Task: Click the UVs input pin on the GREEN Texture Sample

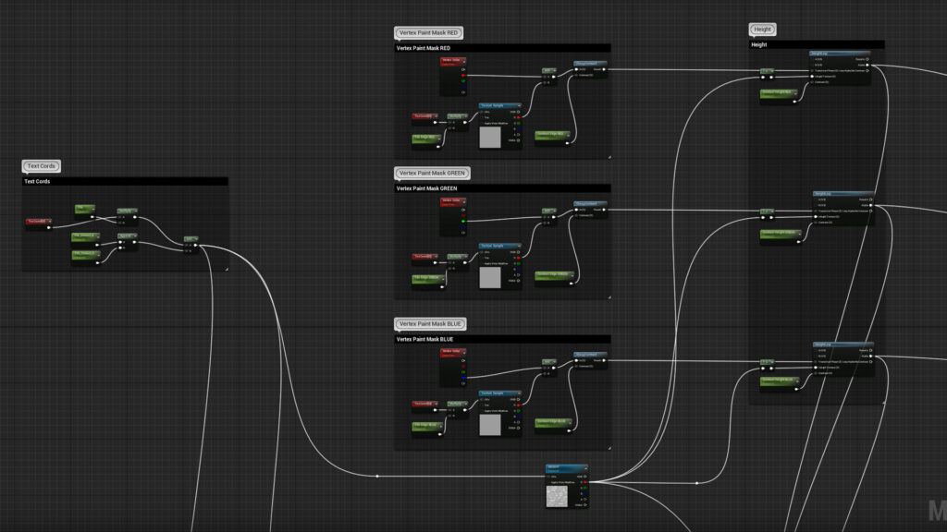Action: (481, 251)
